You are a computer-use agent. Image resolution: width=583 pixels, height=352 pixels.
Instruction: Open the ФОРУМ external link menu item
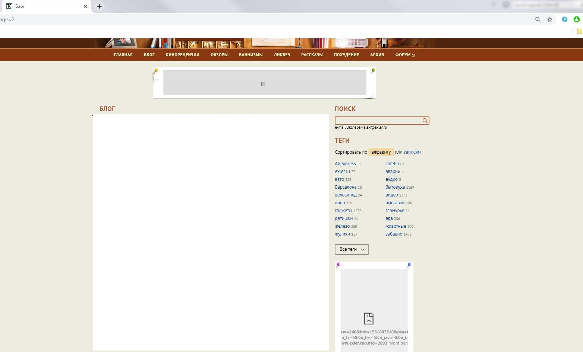click(405, 55)
